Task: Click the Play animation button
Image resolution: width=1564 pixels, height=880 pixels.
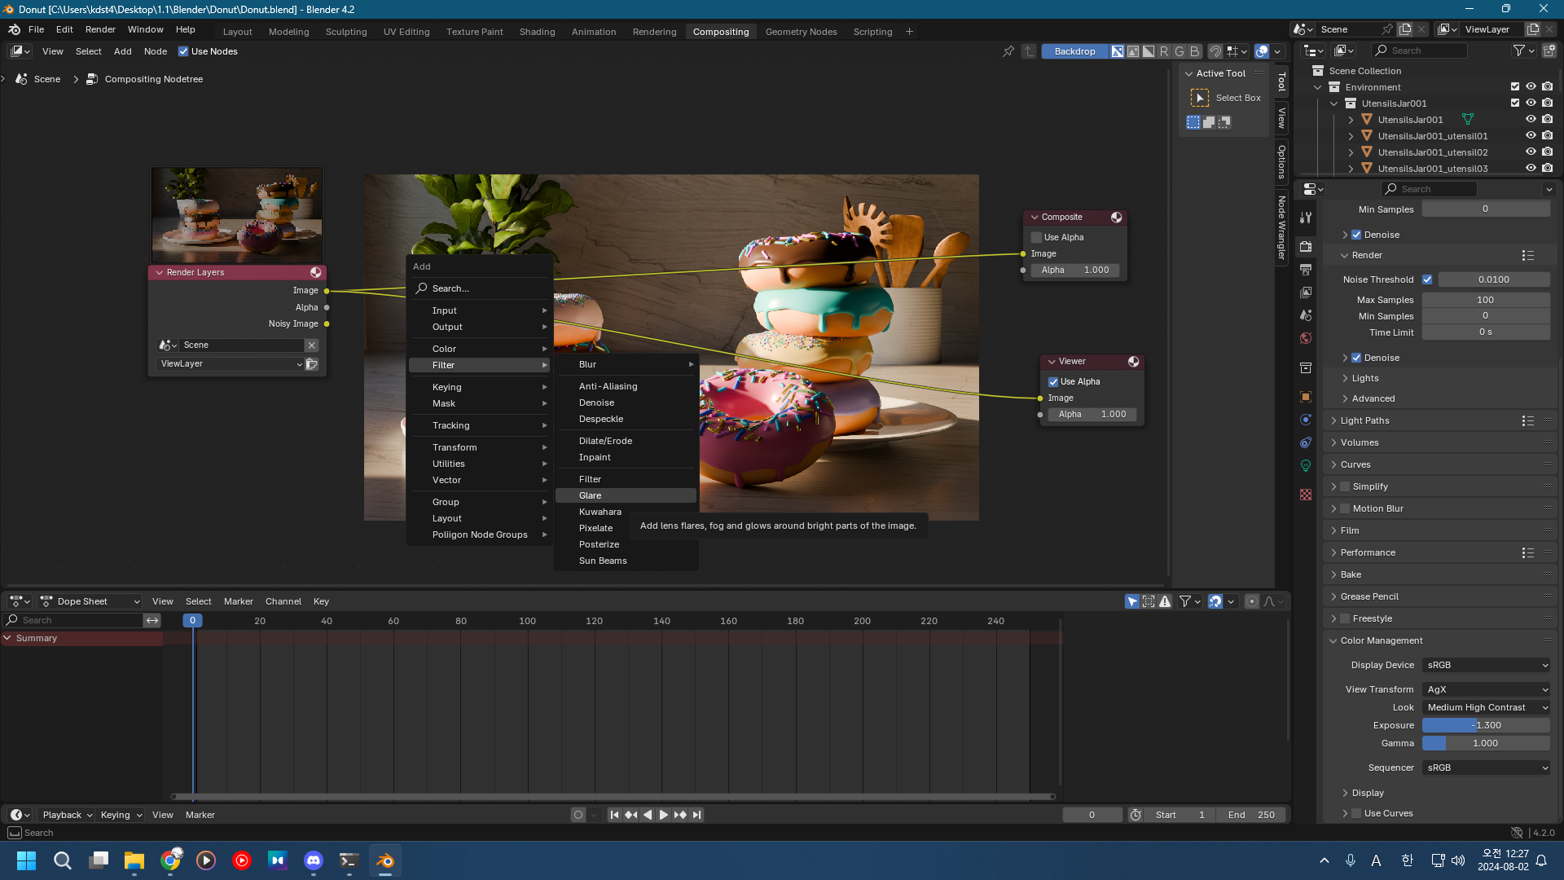Action: coord(663,815)
